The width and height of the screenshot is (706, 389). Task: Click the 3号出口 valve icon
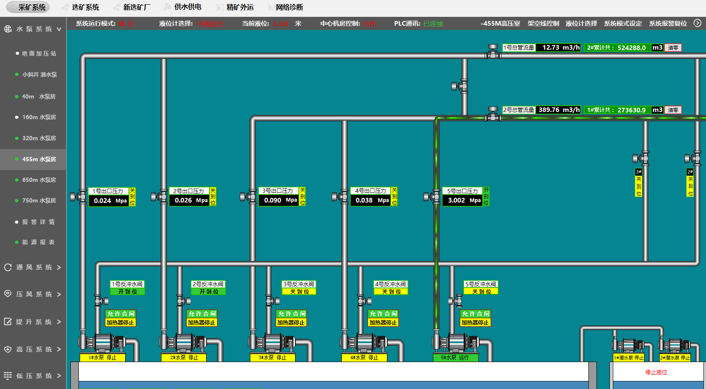(x=249, y=196)
